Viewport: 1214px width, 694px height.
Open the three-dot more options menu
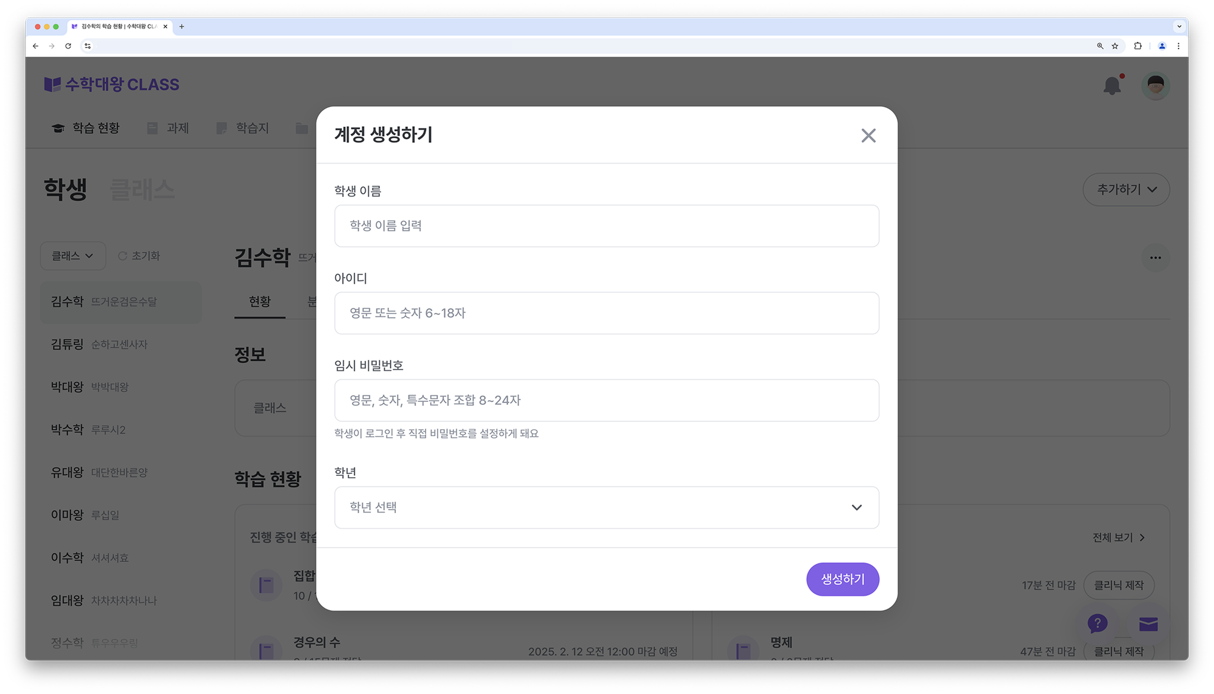click(x=1155, y=258)
